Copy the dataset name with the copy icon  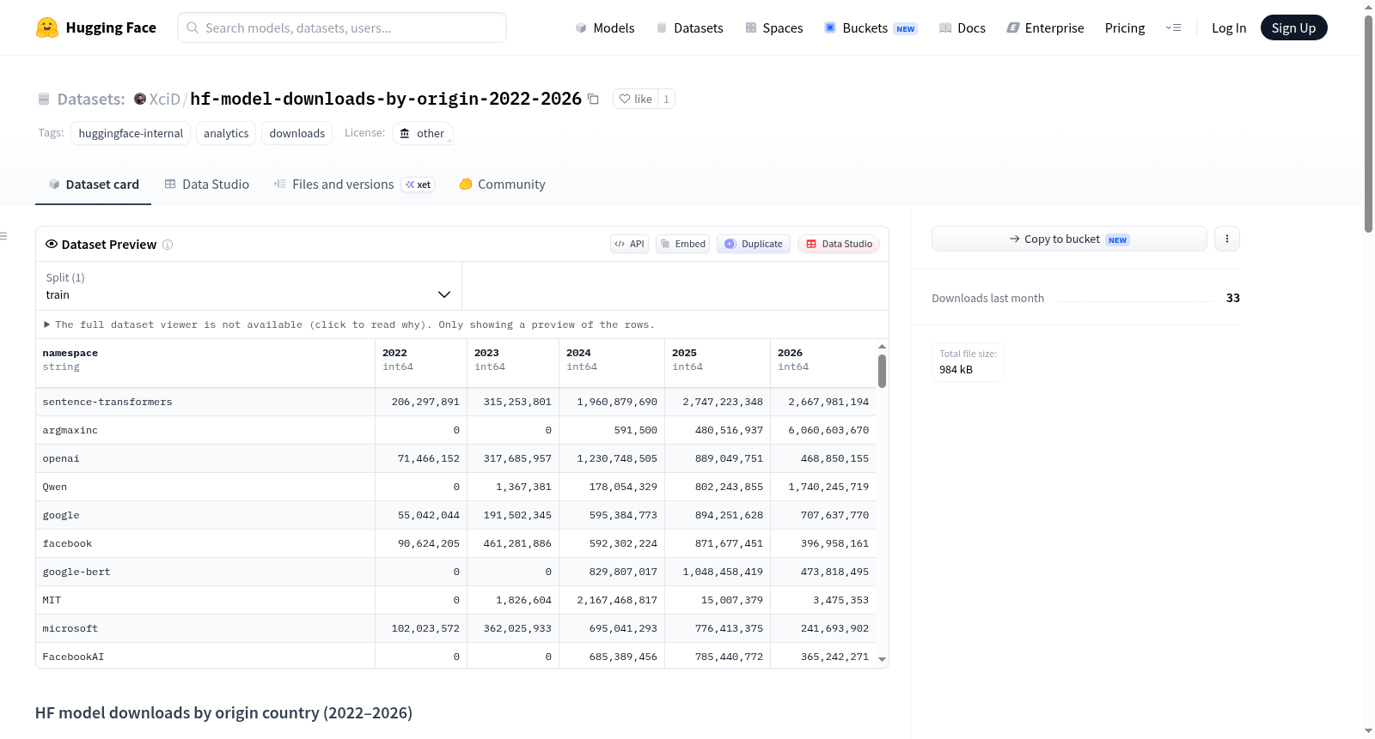[x=593, y=99]
